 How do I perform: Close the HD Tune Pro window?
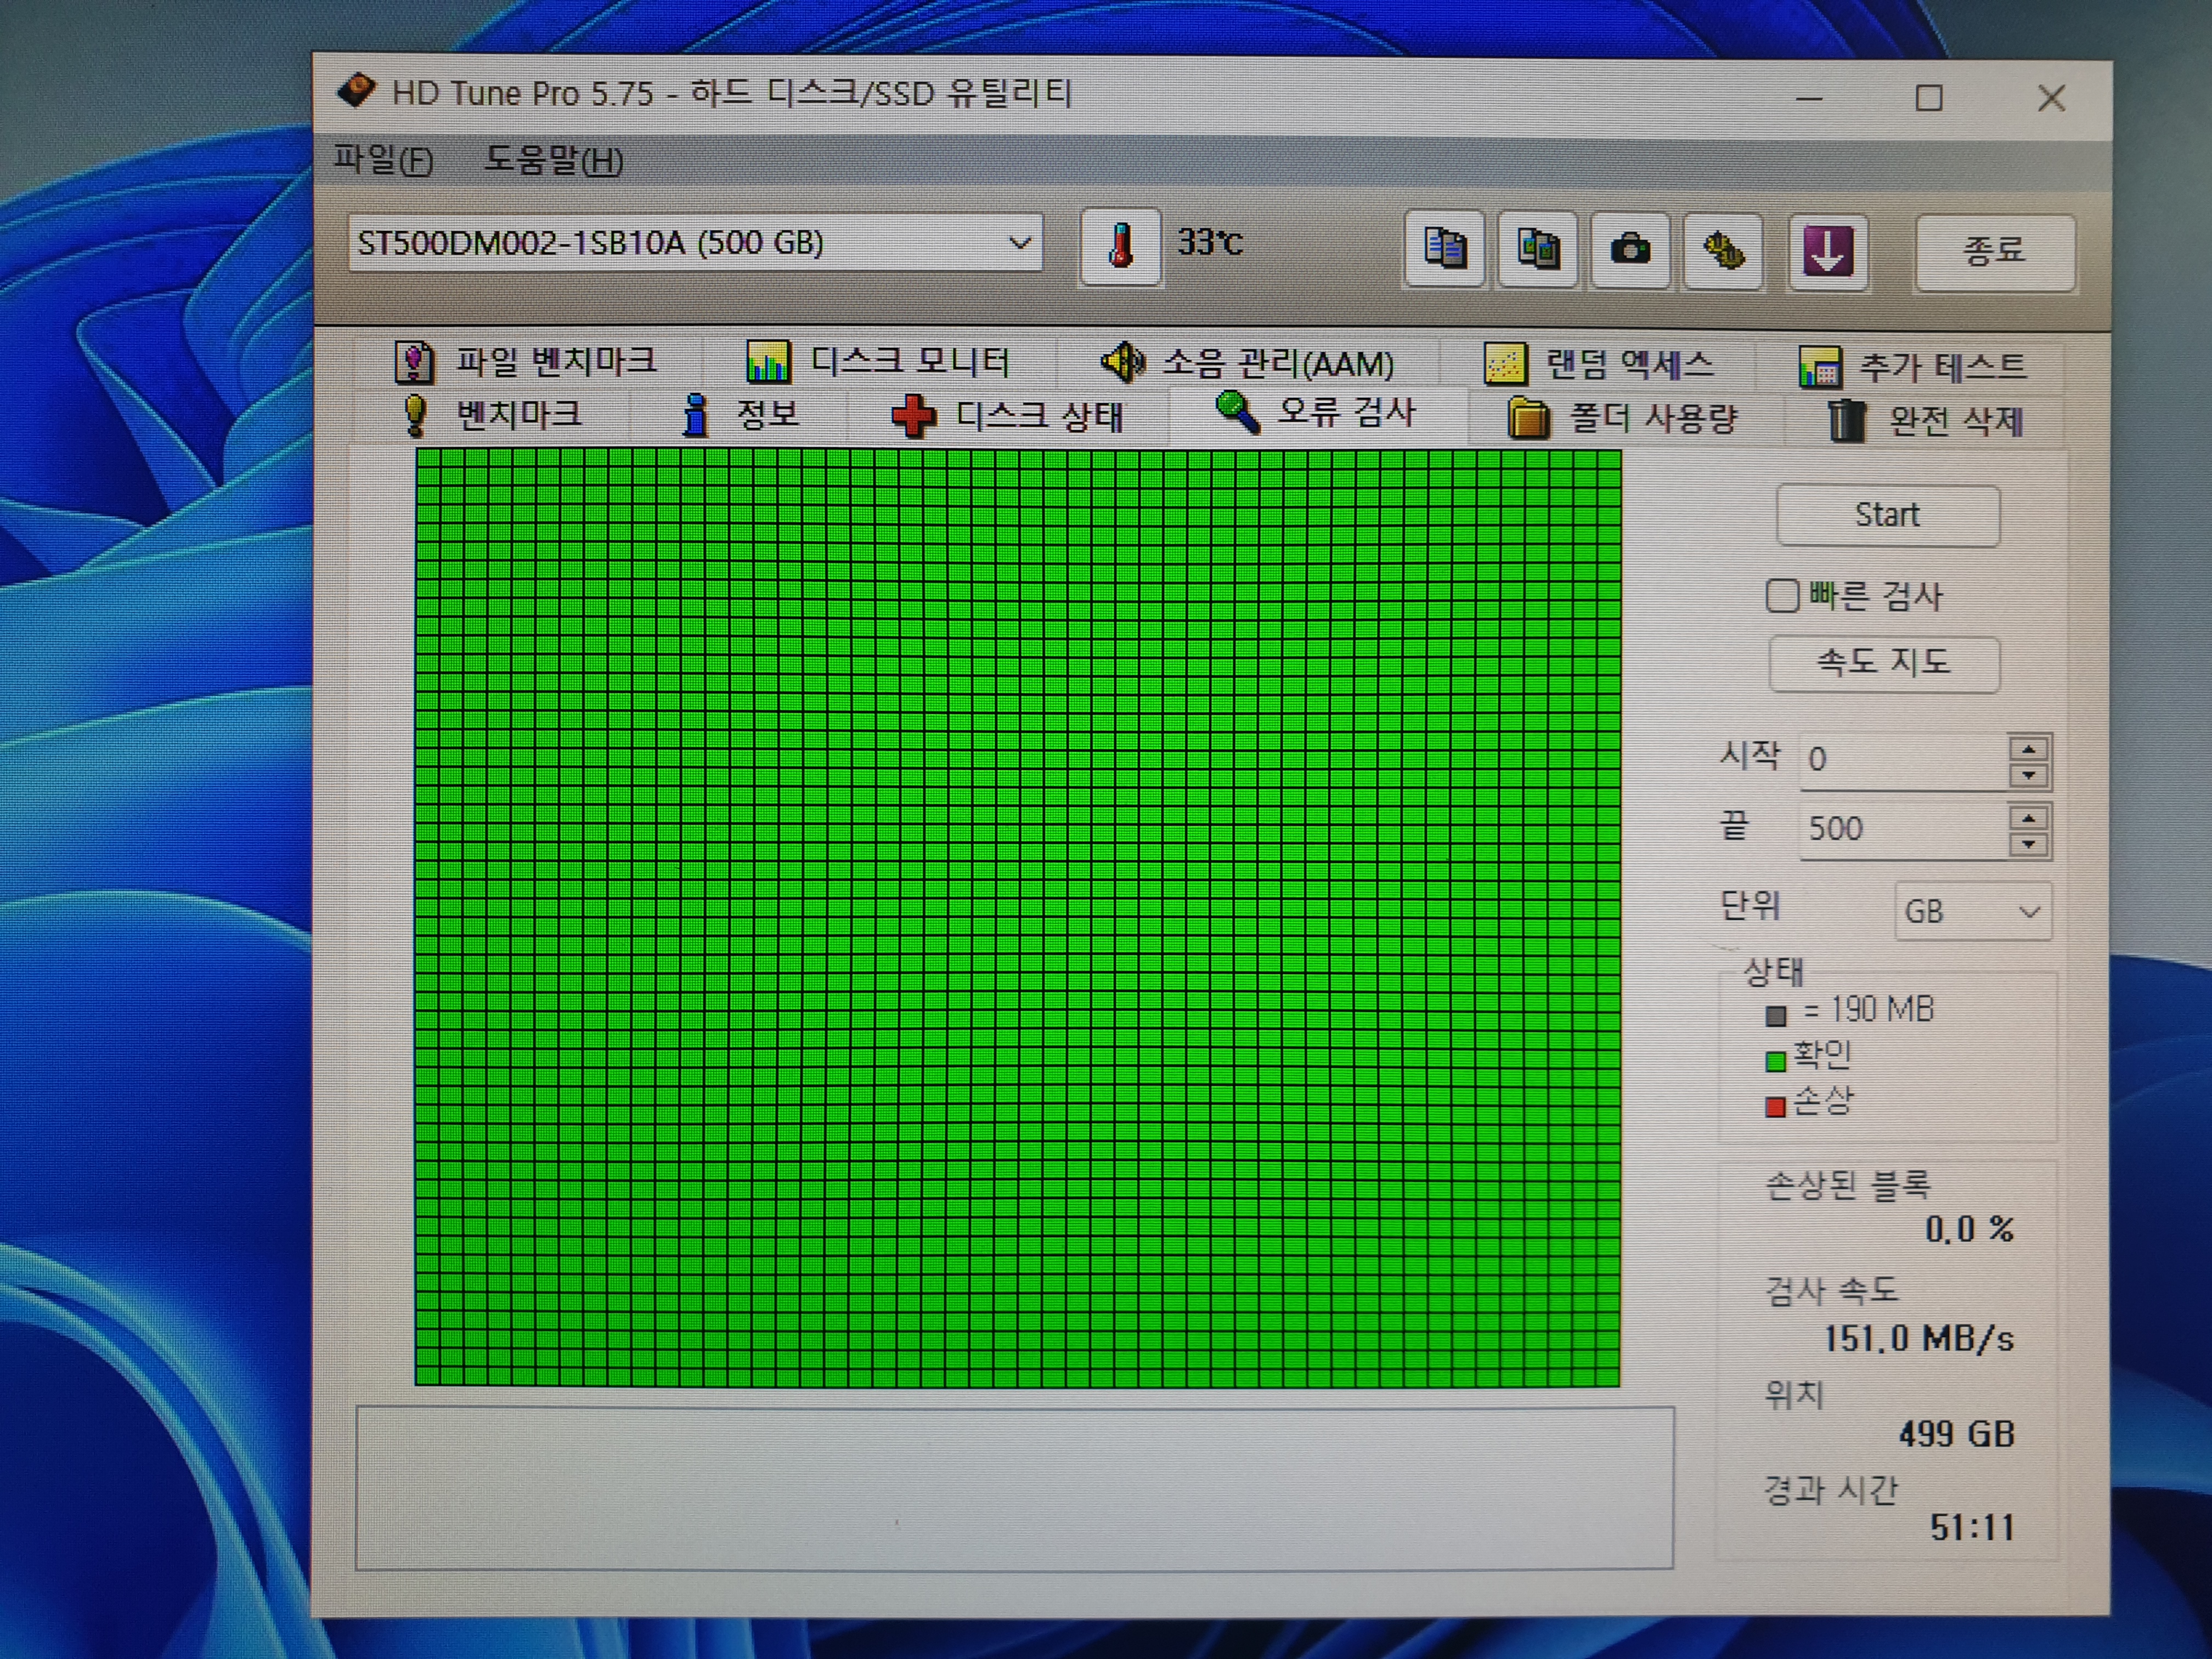pyautogui.click(x=2051, y=98)
